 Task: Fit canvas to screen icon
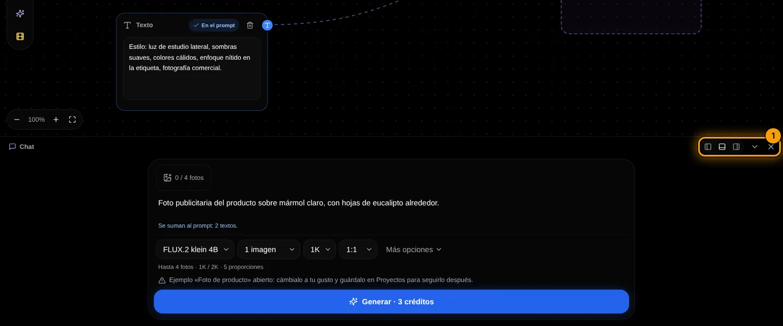pyautogui.click(x=72, y=120)
